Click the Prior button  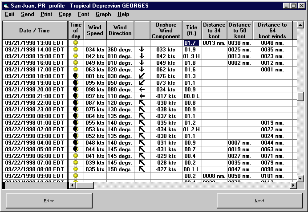click(x=49, y=200)
